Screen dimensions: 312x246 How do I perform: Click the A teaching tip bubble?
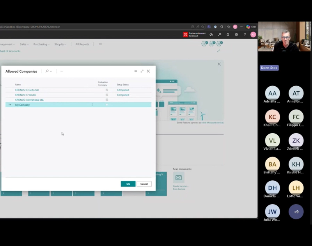[204, 44]
